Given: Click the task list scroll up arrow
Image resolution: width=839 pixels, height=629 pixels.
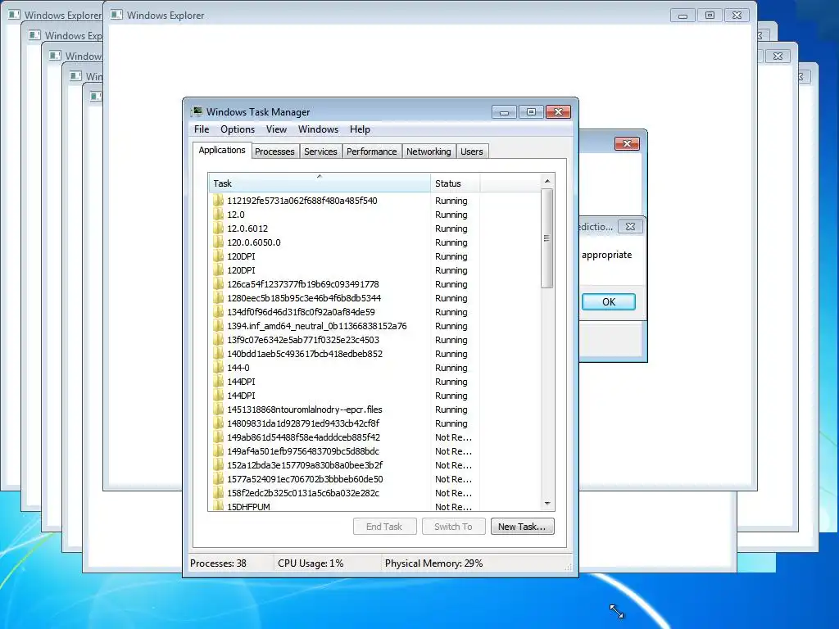Looking at the screenshot, I should tap(546, 181).
